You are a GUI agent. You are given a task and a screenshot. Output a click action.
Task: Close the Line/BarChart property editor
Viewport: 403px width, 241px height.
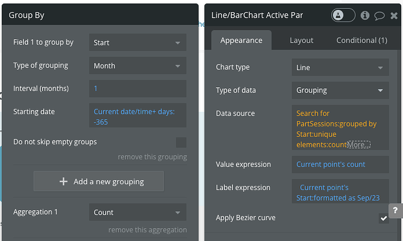394,15
